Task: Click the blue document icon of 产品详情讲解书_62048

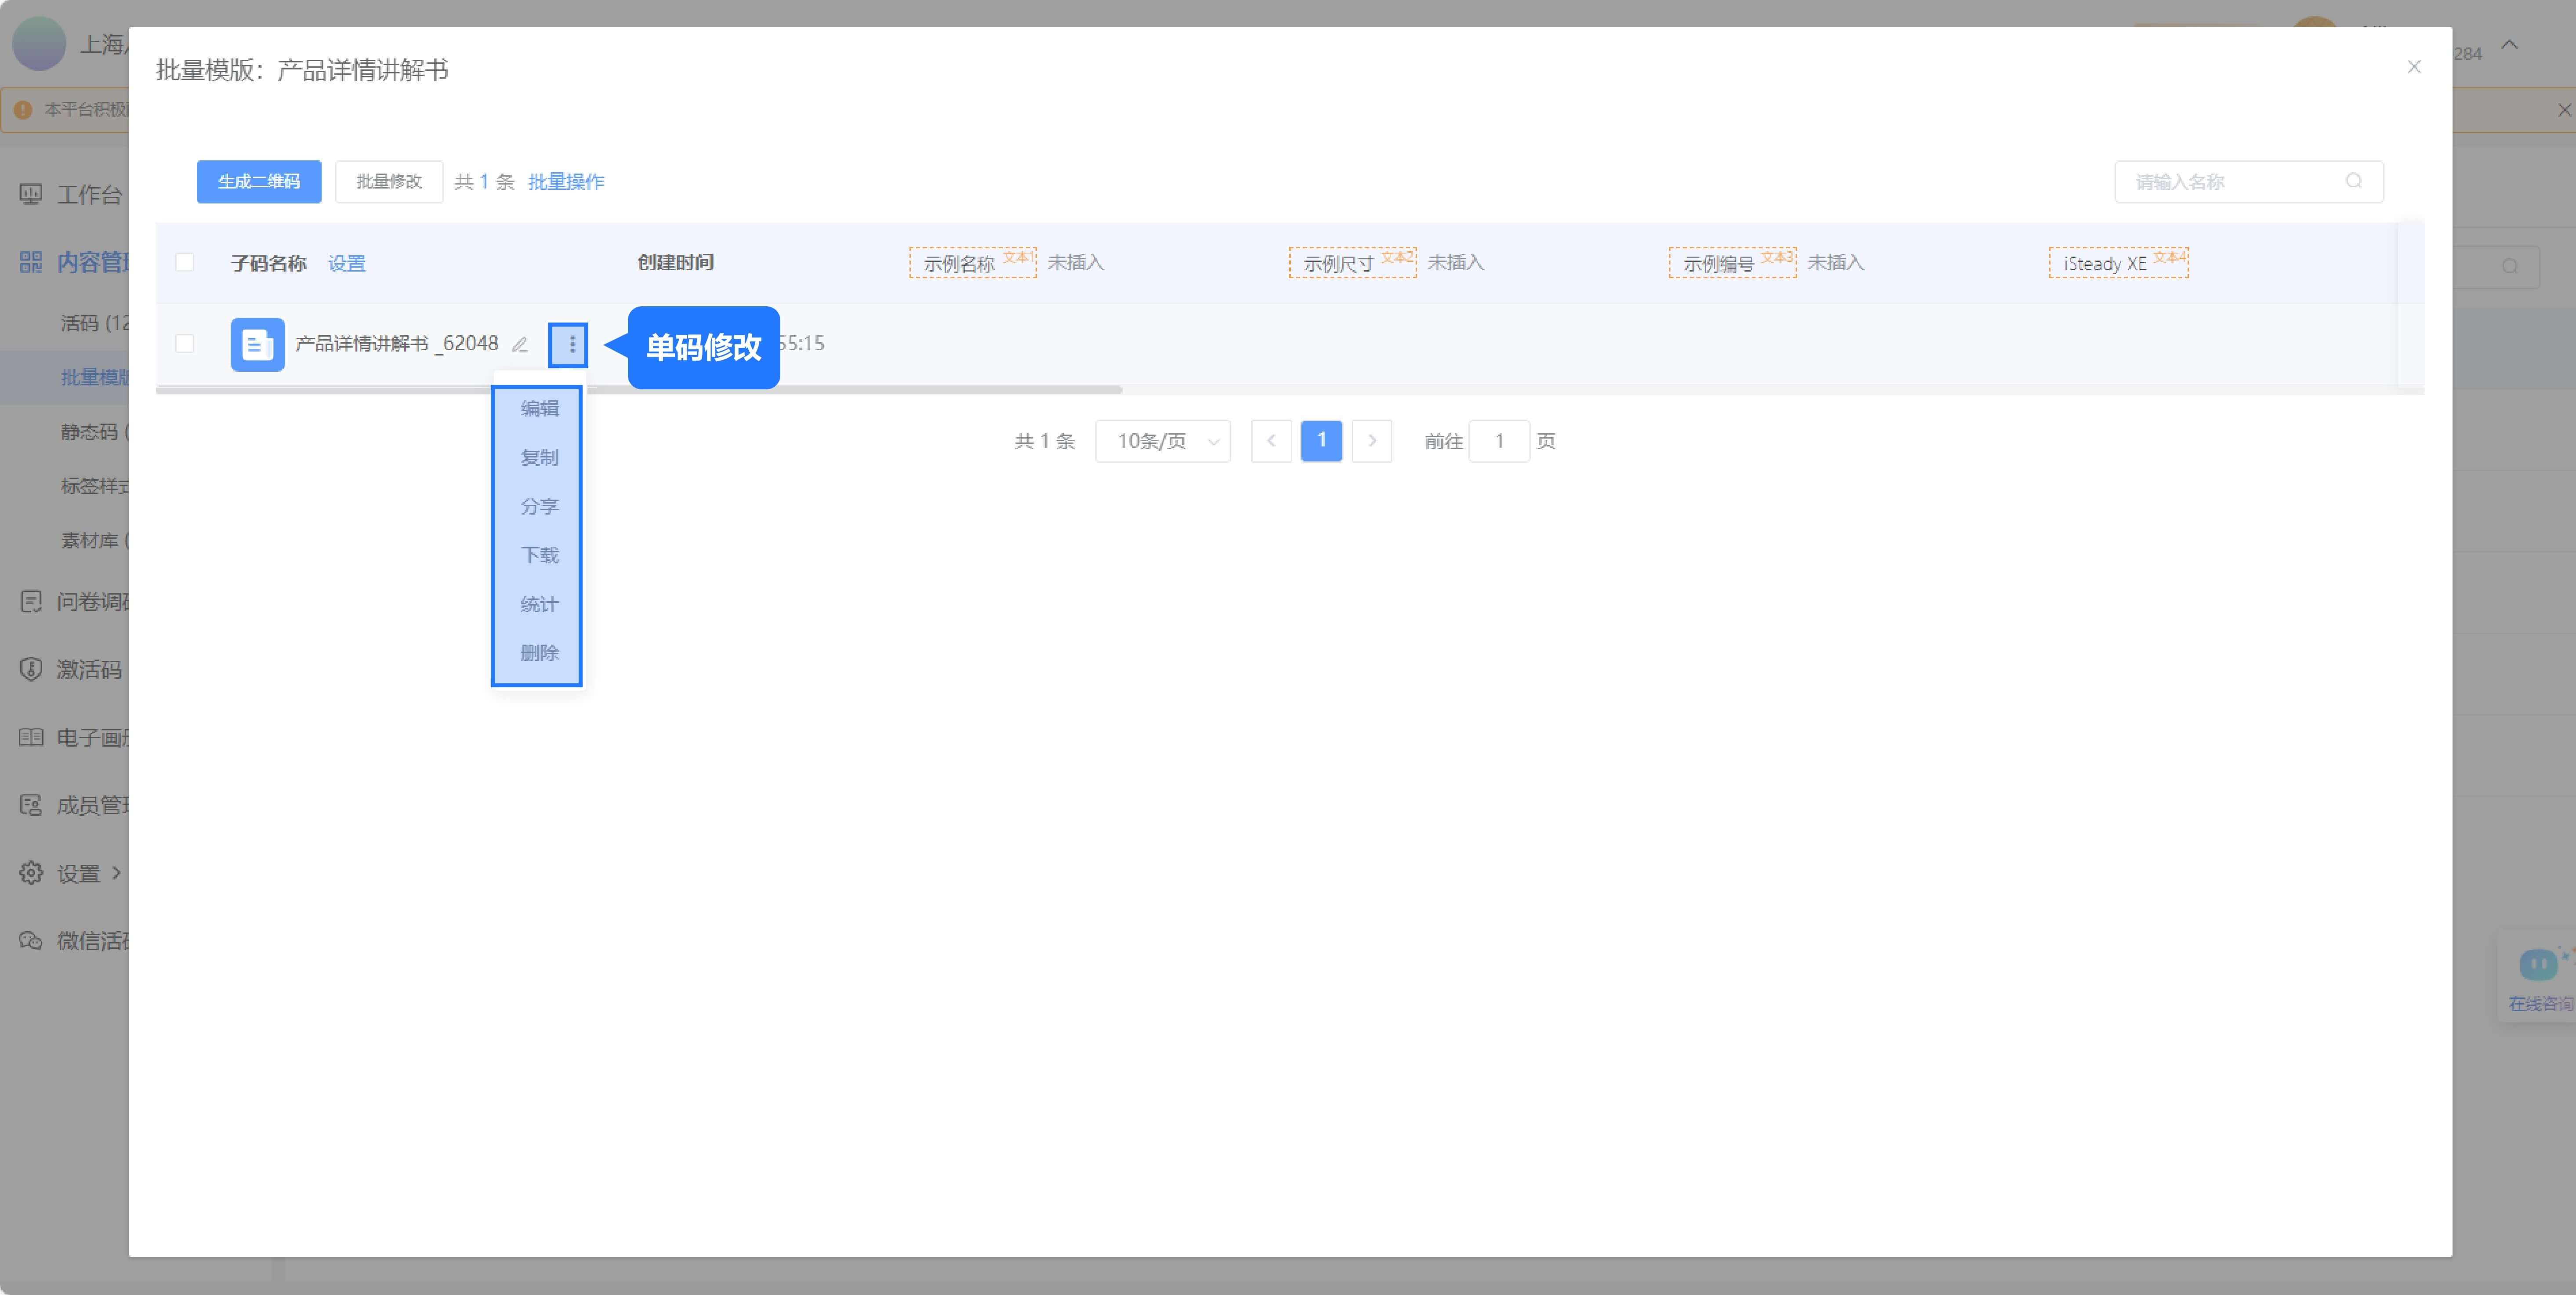Action: click(257, 345)
